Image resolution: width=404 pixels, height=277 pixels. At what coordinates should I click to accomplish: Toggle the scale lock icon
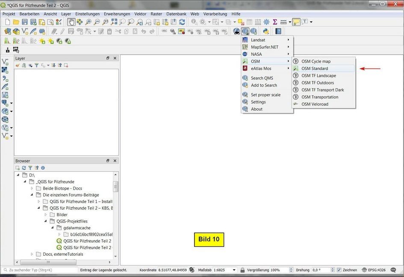point(242,270)
